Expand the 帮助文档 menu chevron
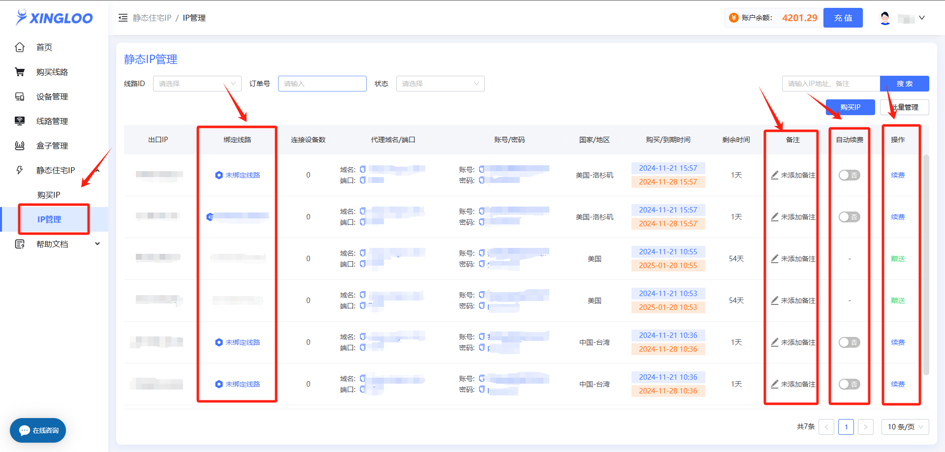The width and height of the screenshot is (945, 452). click(x=97, y=244)
